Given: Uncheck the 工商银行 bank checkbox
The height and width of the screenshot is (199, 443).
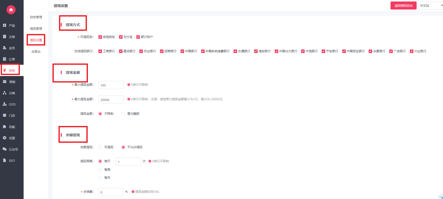Looking at the screenshot, I should click(x=100, y=51).
